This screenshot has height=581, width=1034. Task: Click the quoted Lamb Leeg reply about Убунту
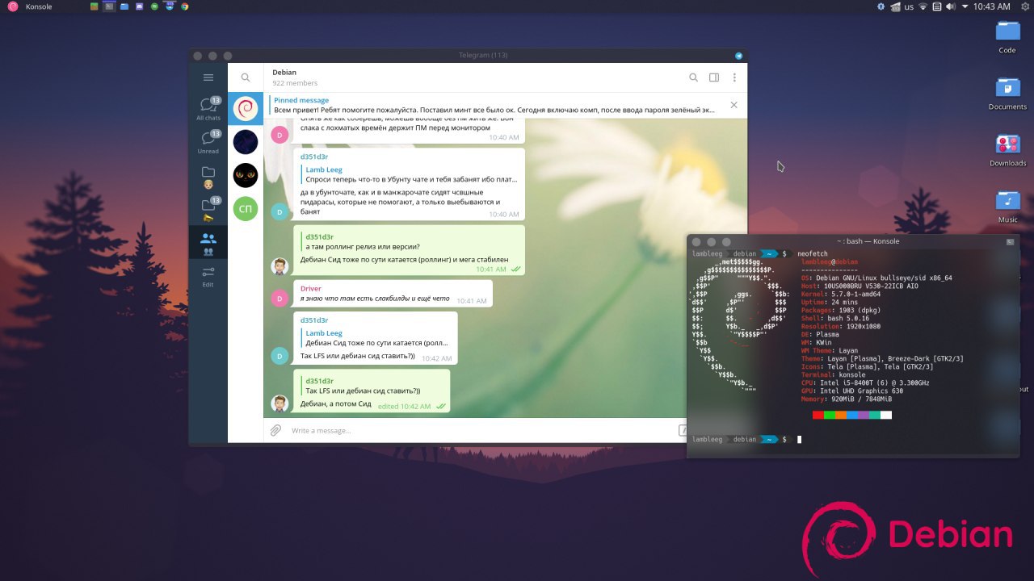point(410,174)
